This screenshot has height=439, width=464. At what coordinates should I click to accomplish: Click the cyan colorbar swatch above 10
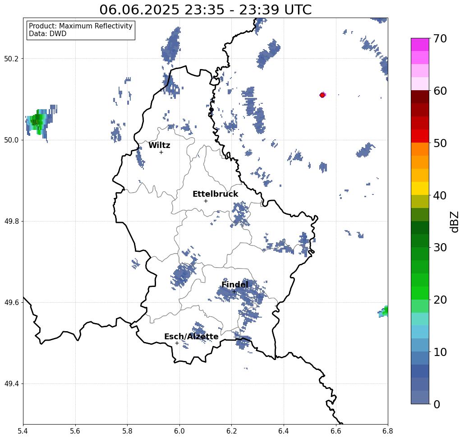click(x=420, y=332)
